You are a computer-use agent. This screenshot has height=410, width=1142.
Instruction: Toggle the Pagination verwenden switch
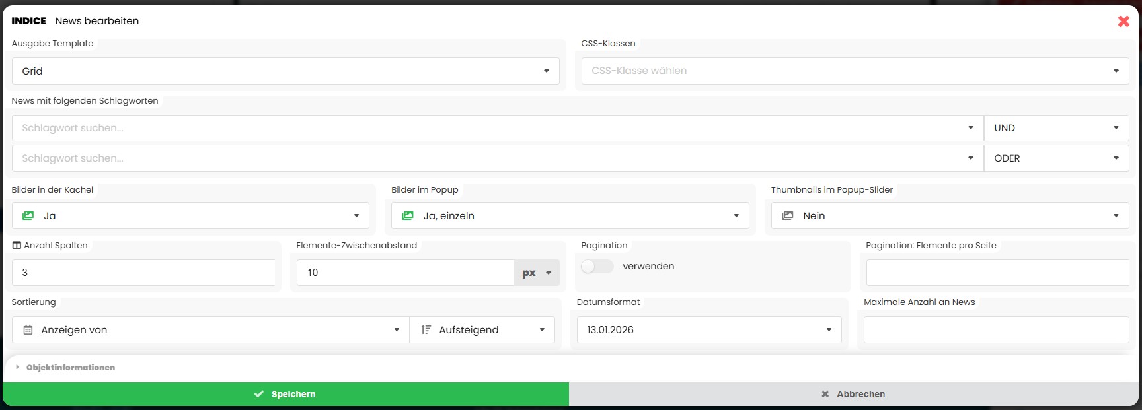click(597, 266)
